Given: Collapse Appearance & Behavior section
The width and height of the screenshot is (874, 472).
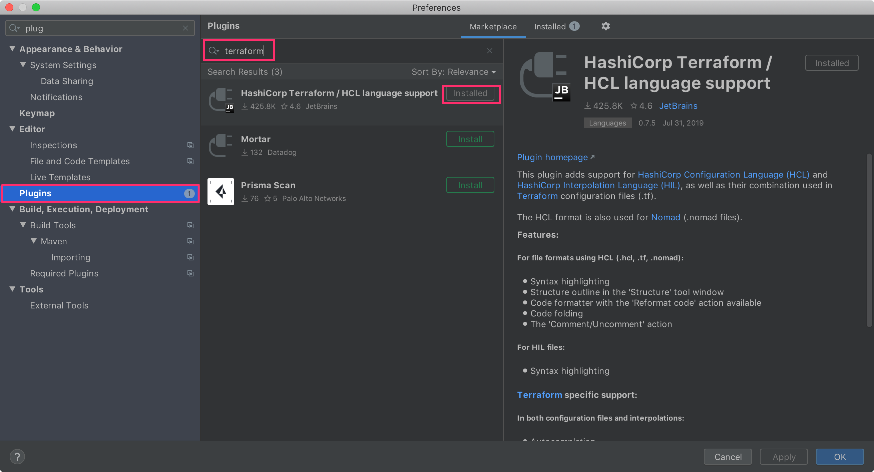Looking at the screenshot, I should (13, 49).
